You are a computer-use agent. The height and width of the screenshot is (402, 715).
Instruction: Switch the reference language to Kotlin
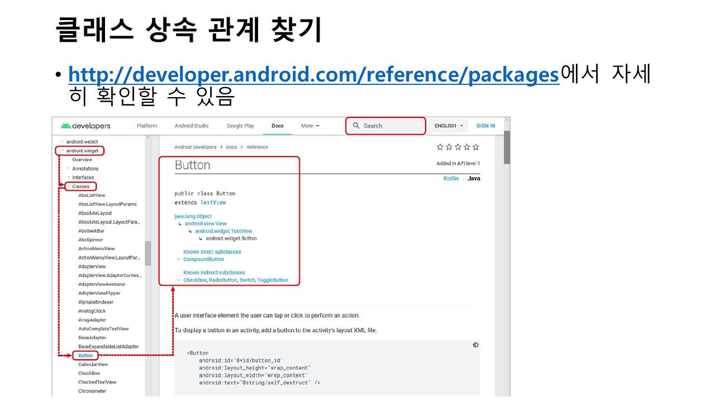pos(451,178)
